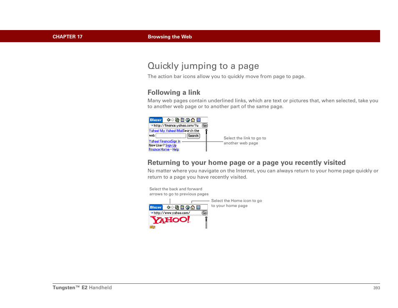Click 'Tungsten E2 Handheld' footer text
Image resolution: width=398 pixels, height=308 pixels.
click(x=82, y=288)
